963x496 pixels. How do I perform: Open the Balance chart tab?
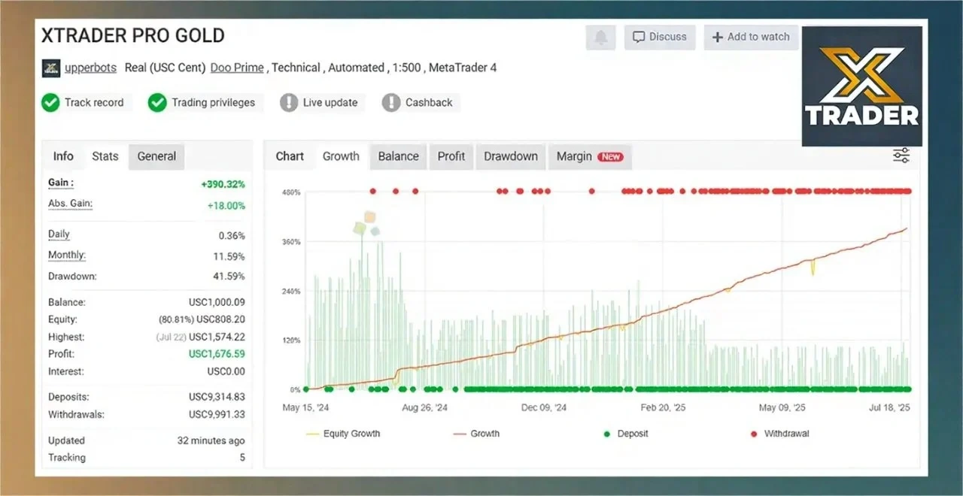click(398, 156)
